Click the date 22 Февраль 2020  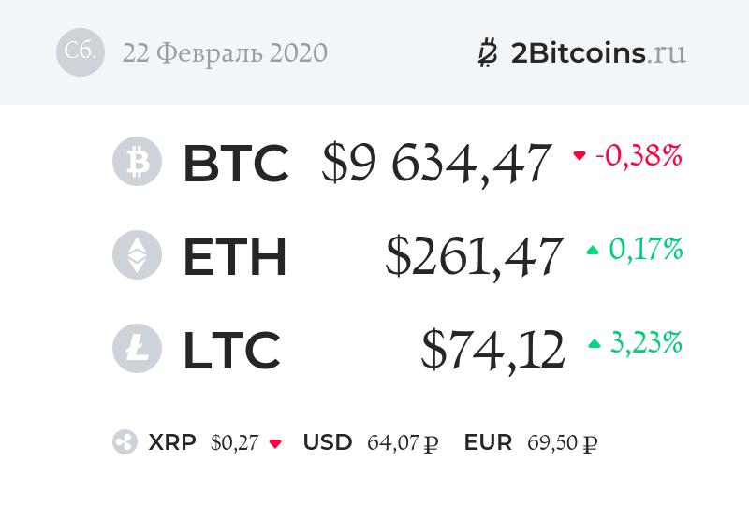pyautogui.click(x=225, y=53)
